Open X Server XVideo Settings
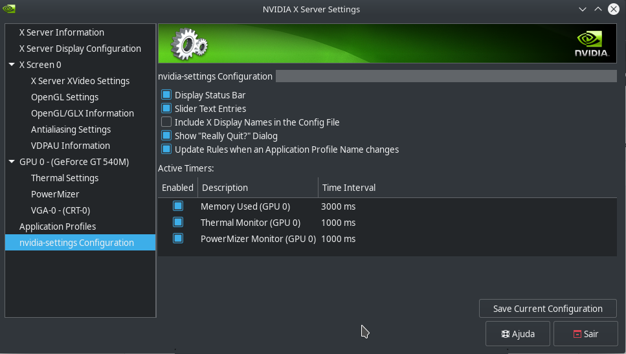Image resolution: width=626 pixels, height=354 pixels. [x=80, y=81]
